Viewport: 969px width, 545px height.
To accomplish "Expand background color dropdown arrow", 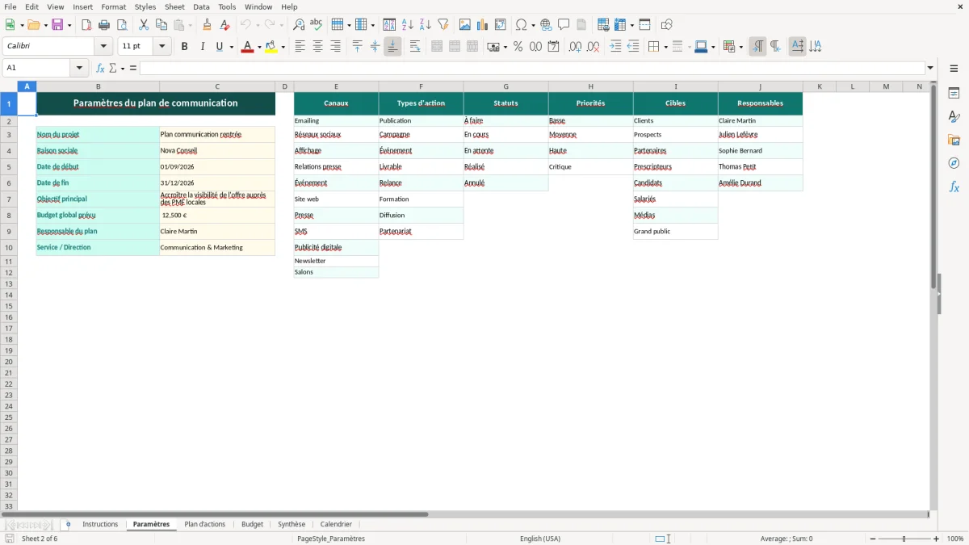I will (283, 47).
